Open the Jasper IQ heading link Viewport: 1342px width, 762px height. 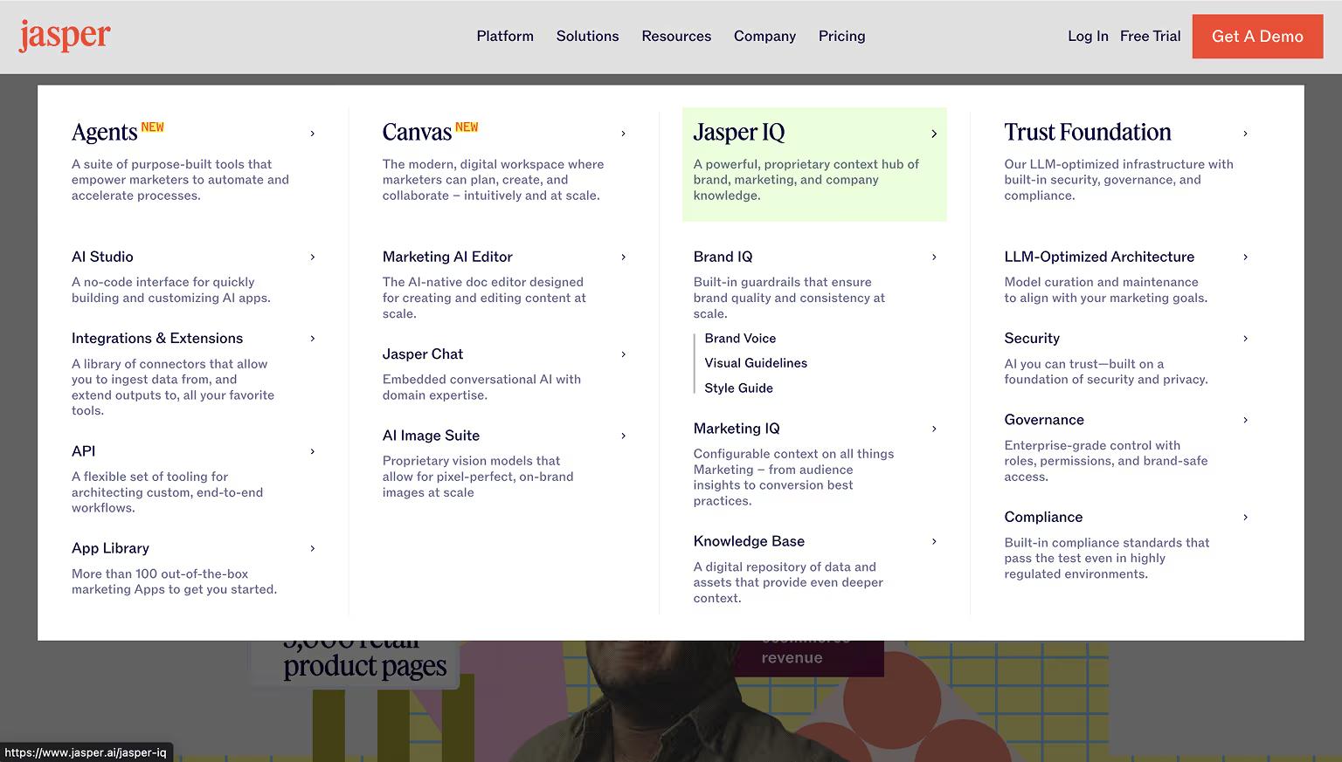[739, 132]
